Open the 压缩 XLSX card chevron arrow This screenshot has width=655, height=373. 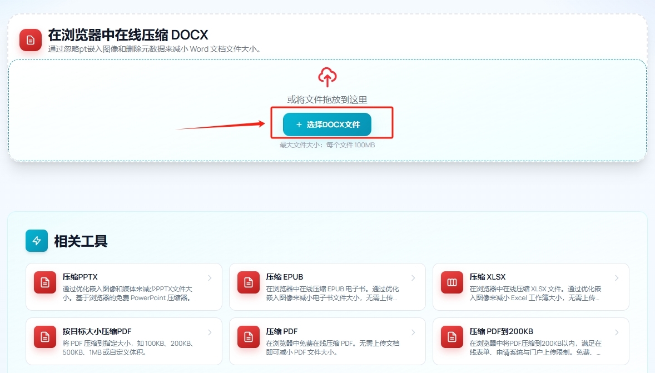point(617,278)
